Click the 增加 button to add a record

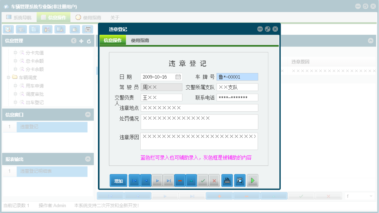118,180
